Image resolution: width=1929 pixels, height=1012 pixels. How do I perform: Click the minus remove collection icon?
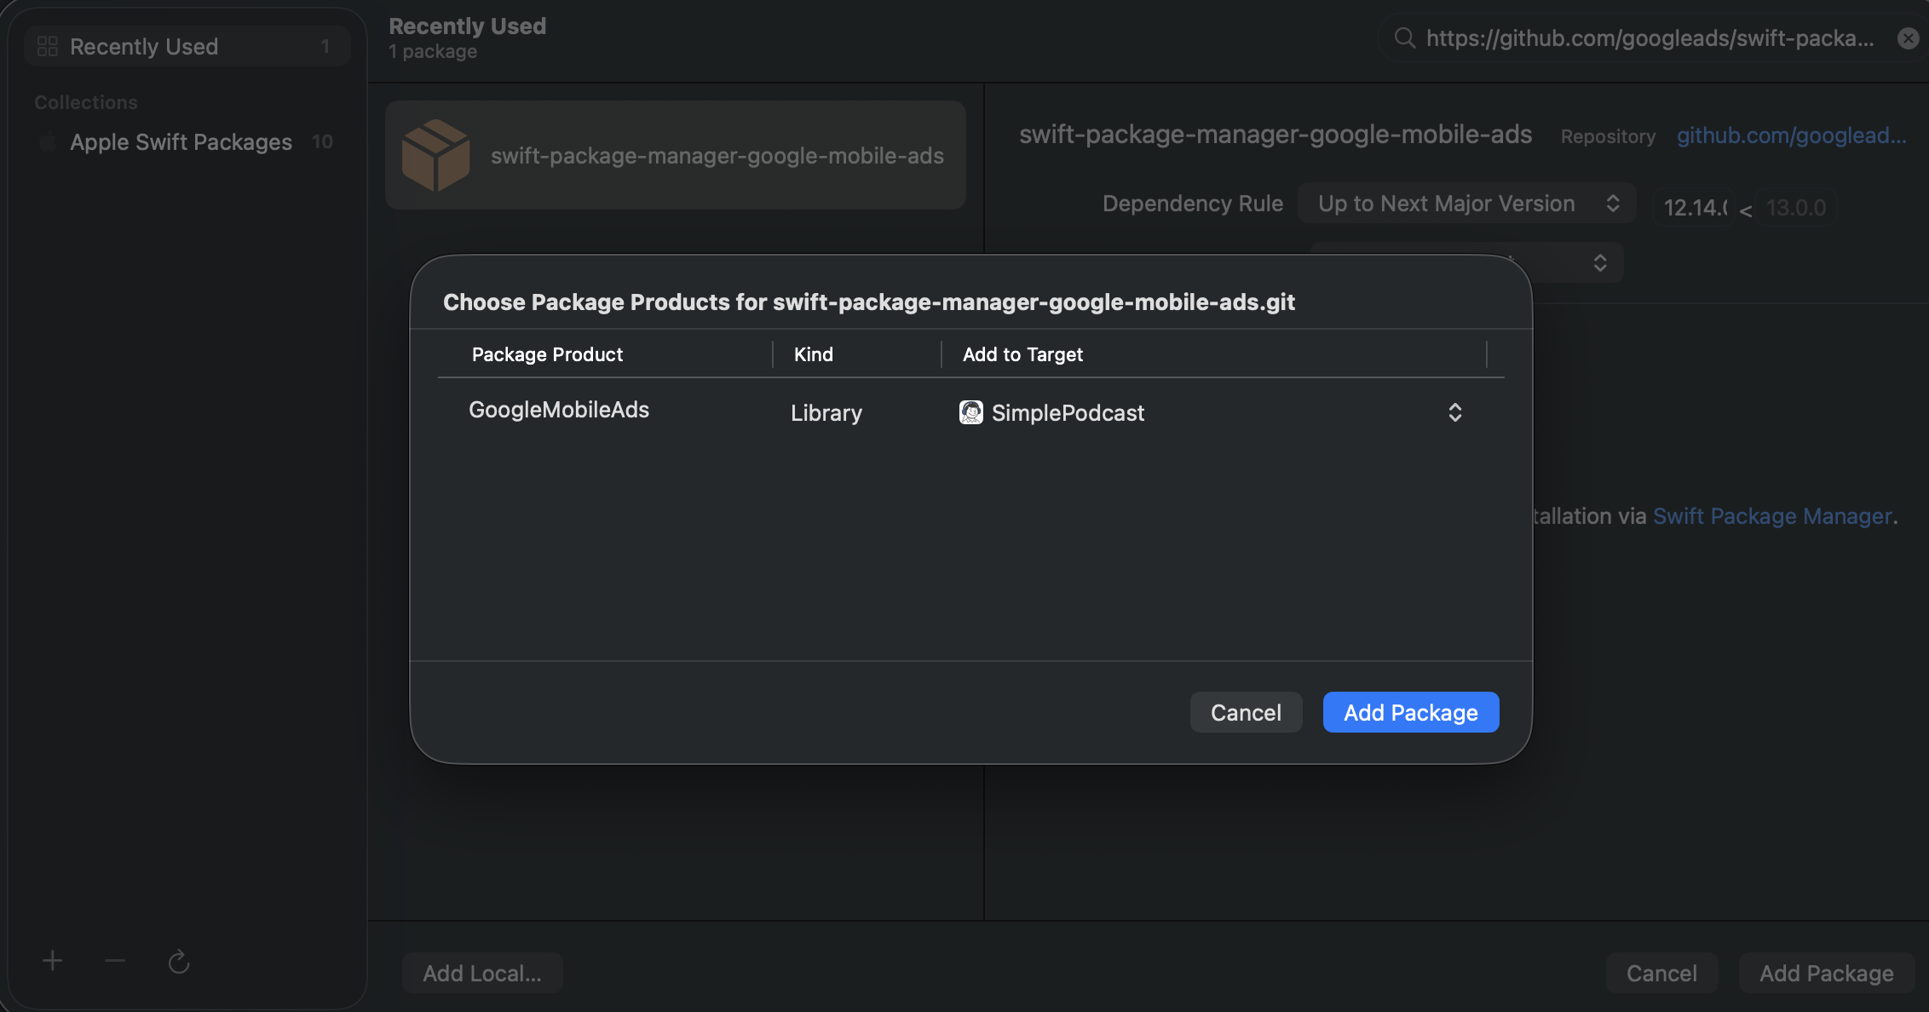point(115,961)
